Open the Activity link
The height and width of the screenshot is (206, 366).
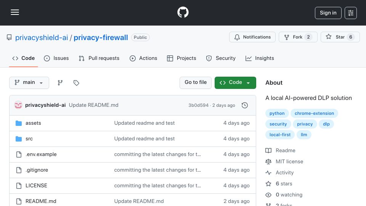point(279,172)
